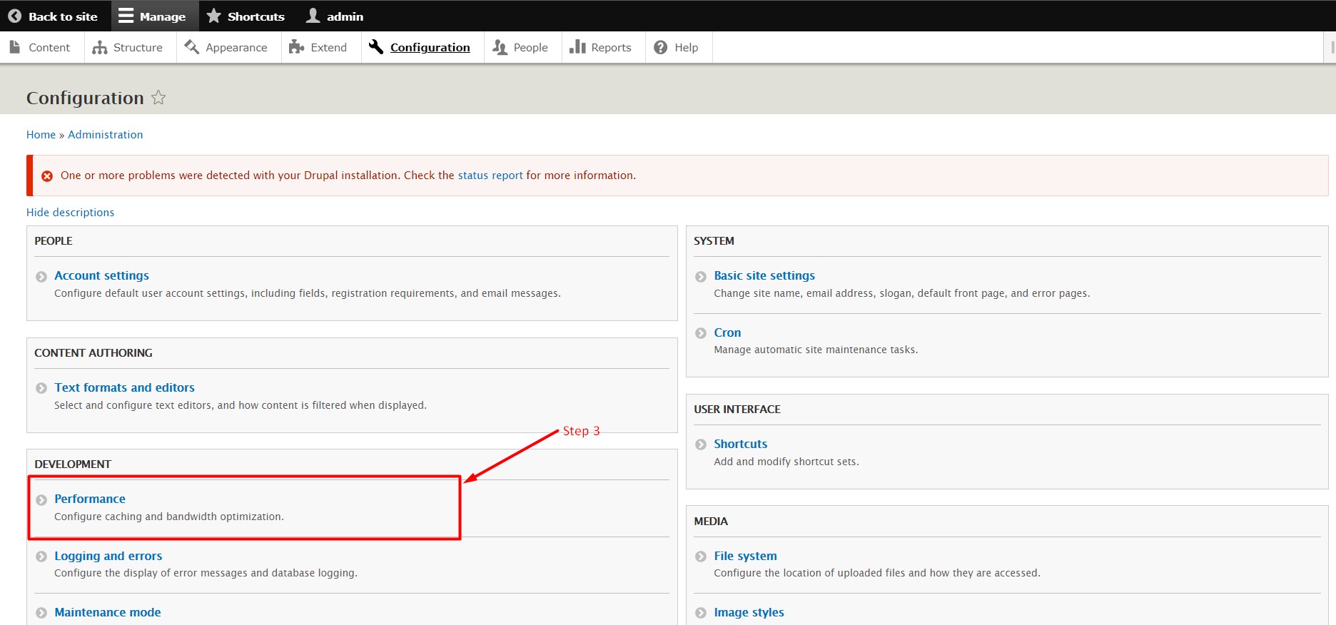Open the Cron configuration link
Viewport: 1336px width, 625px height.
(727, 332)
